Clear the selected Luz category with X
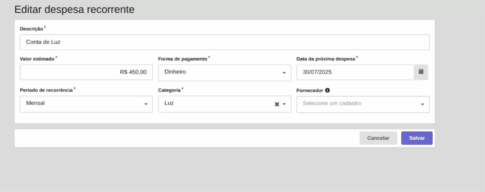This screenshot has width=485, height=192. [277, 104]
